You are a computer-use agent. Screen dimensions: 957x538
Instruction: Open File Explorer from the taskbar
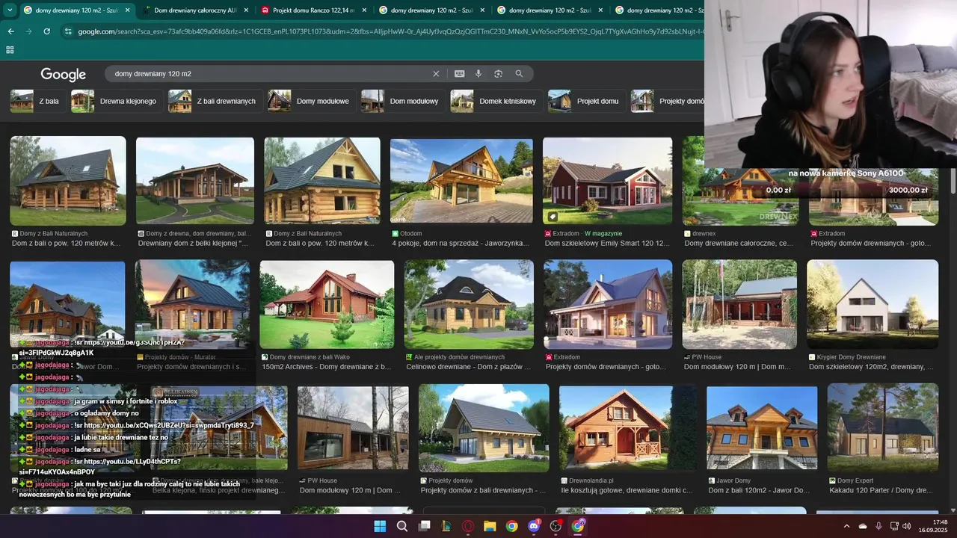490,526
